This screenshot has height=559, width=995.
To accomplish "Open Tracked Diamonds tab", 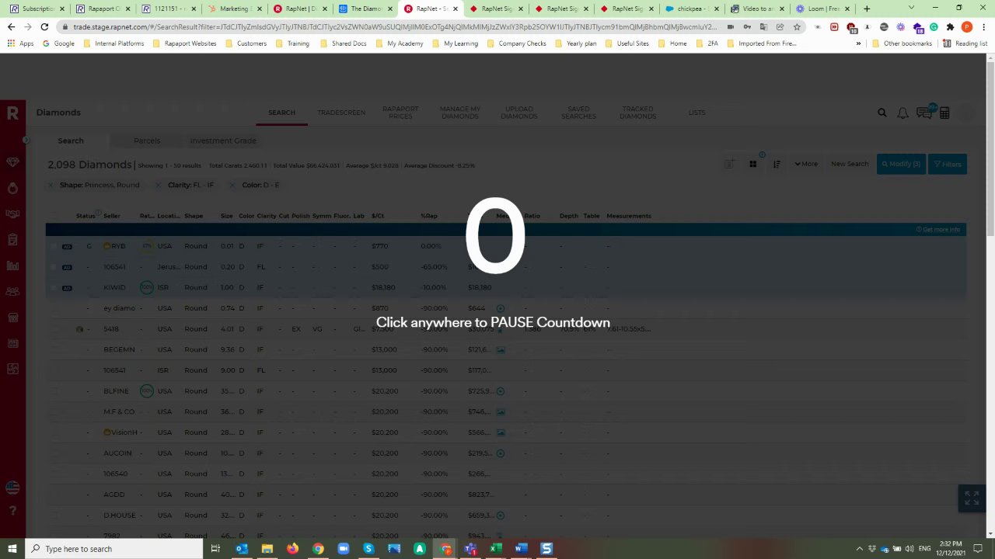I will (637, 113).
